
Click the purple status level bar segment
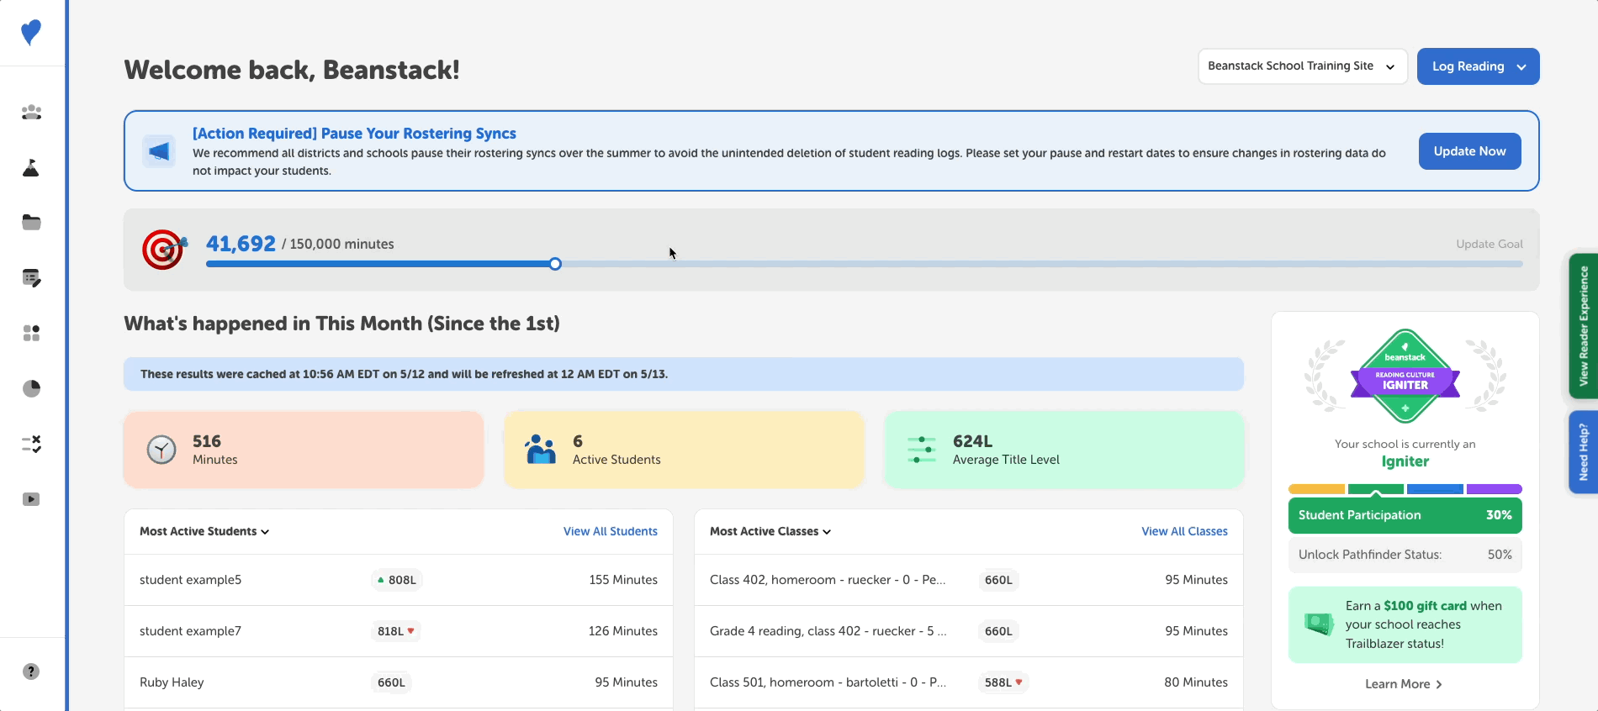(x=1495, y=489)
